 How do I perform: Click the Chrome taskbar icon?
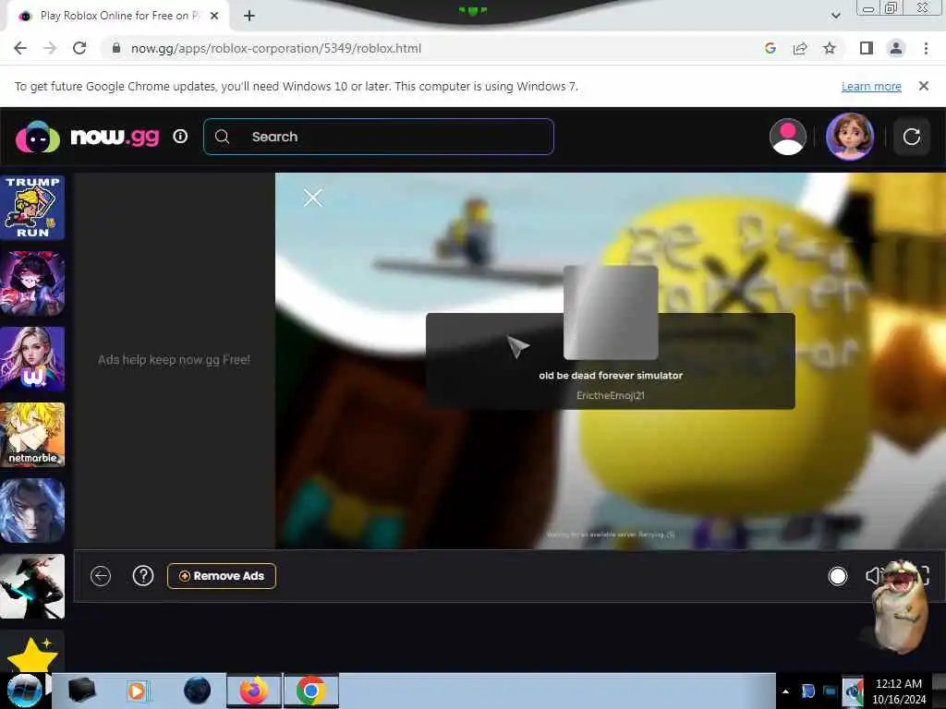[310, 691]
